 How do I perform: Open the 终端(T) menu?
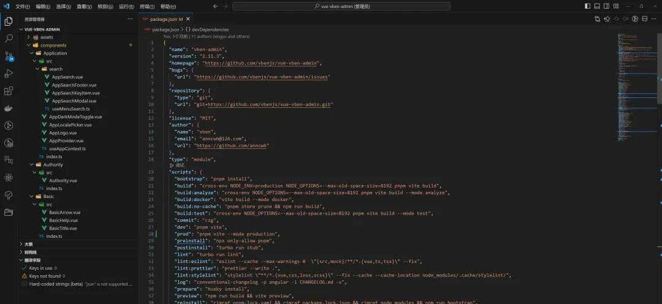tap(146, 6)
